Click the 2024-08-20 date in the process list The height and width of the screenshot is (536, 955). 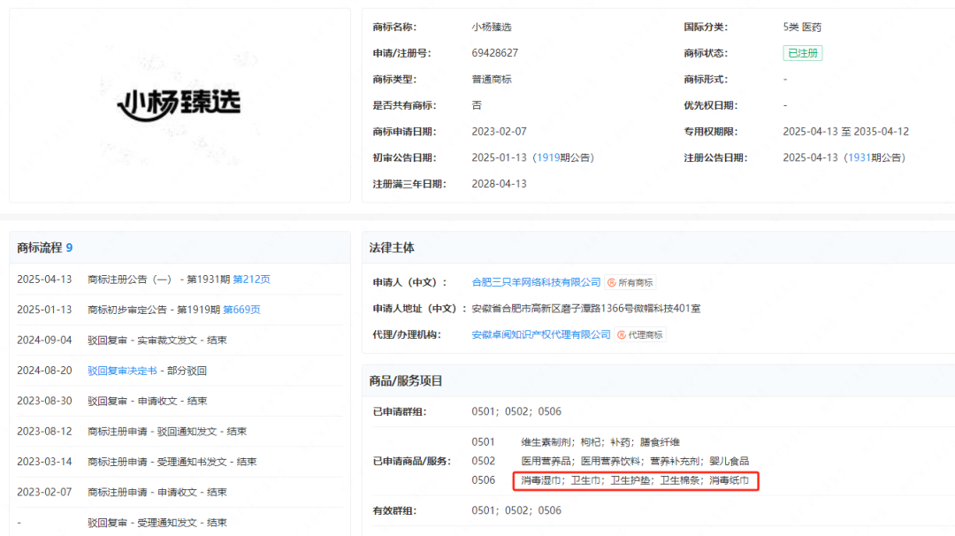point(44,371)
